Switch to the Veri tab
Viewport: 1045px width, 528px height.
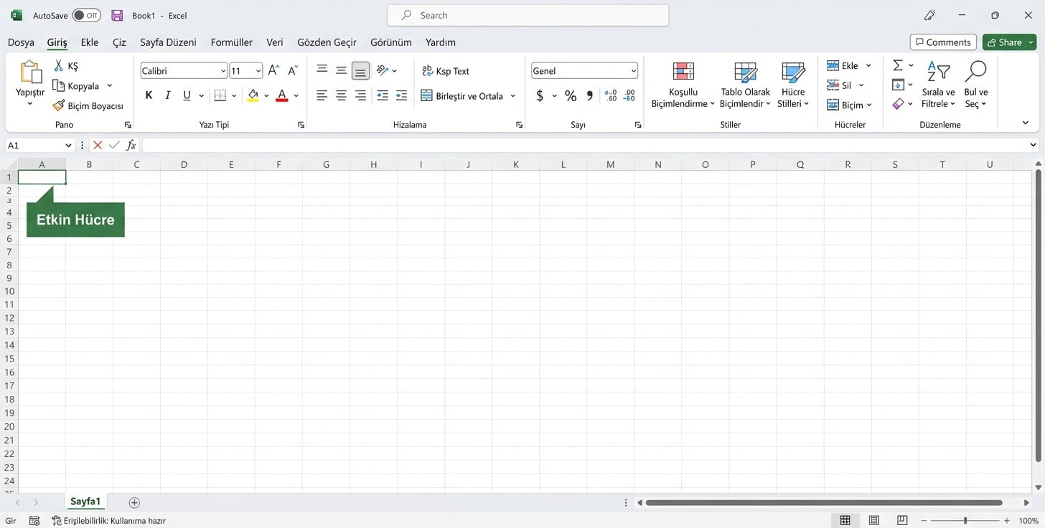[275, 42]
